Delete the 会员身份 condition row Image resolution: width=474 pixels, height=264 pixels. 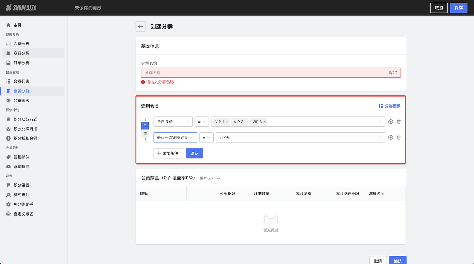pos(398,122)
